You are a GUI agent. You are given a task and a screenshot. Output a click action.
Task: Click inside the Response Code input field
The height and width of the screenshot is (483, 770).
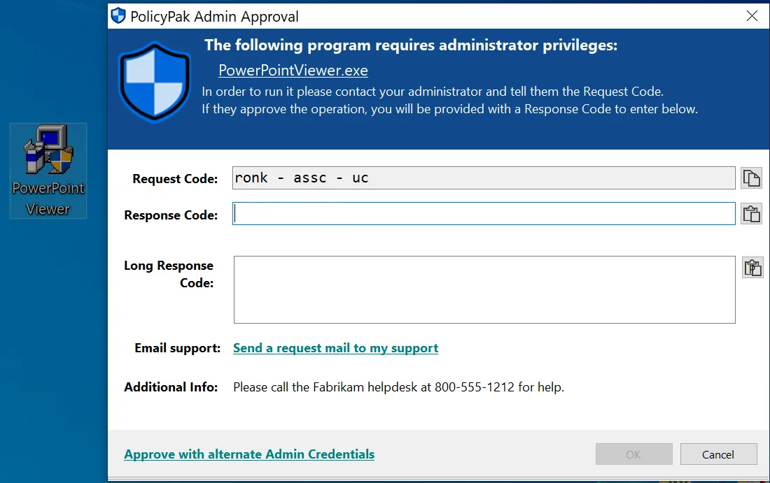coord(483,213)
